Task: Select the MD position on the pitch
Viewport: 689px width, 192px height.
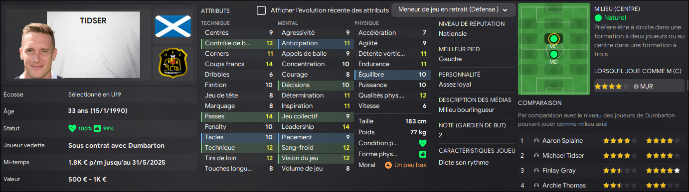Action: coord(553,54)
